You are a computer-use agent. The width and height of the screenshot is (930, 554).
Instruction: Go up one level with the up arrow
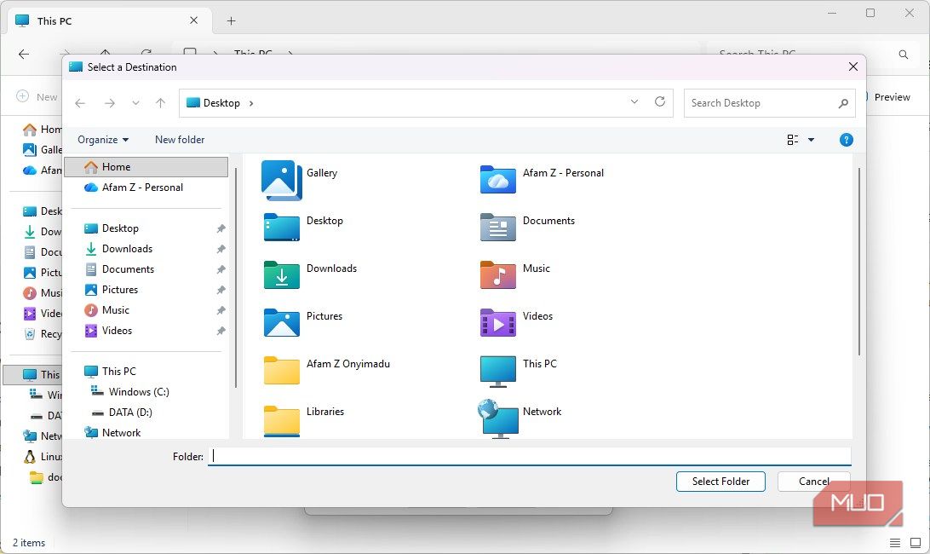pos(160,103)
